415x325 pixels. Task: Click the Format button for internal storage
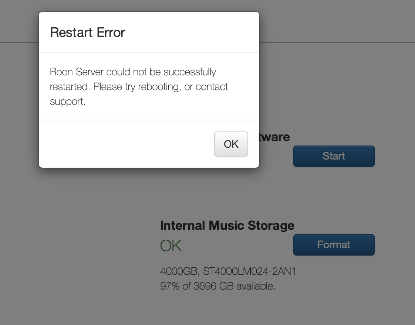[334, 245]
